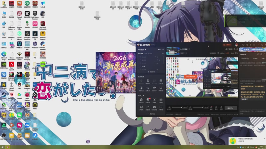Launch the QQ penguin desktop icon

(19, 84)
